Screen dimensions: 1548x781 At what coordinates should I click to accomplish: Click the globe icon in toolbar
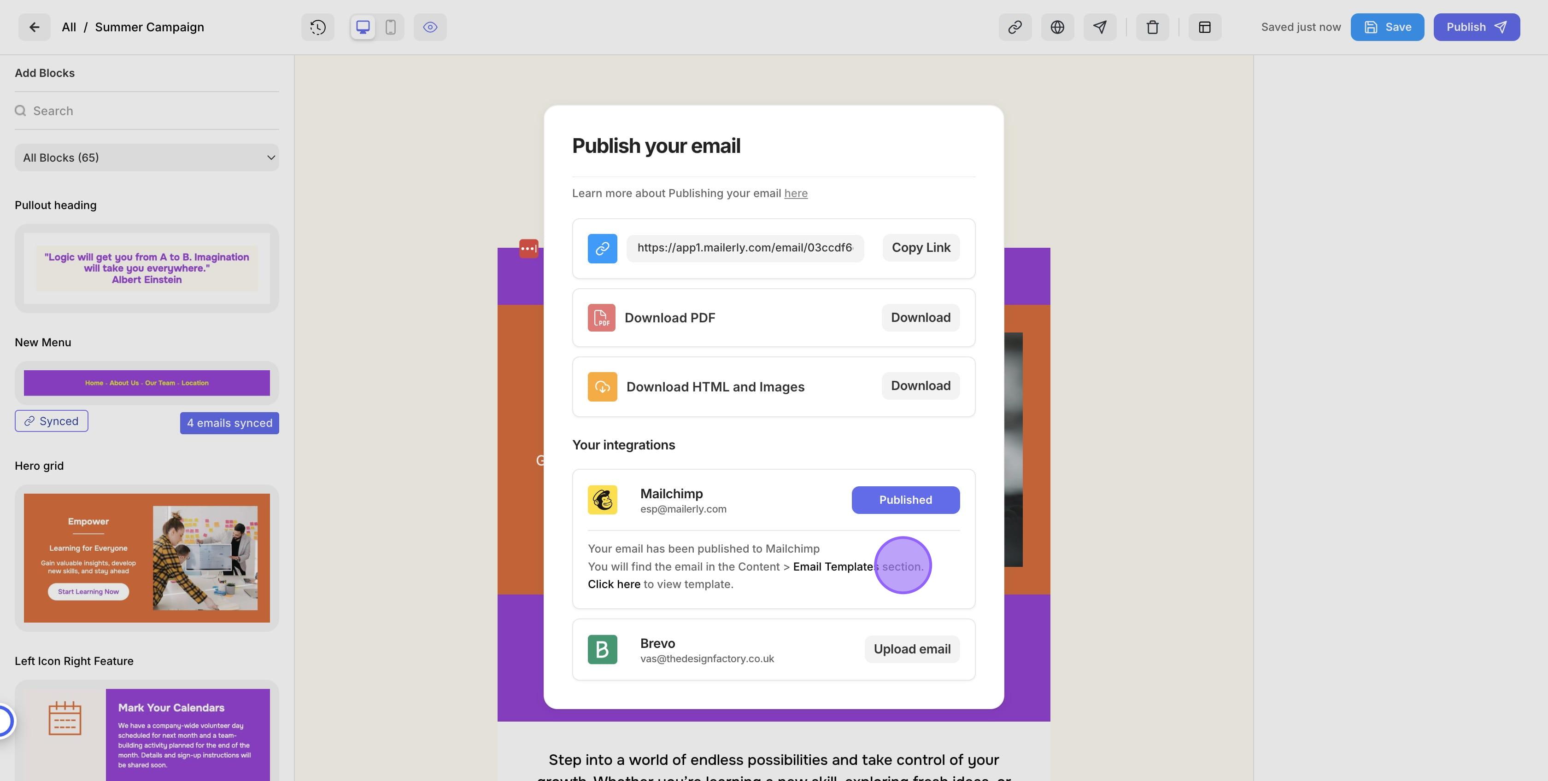1058,27
